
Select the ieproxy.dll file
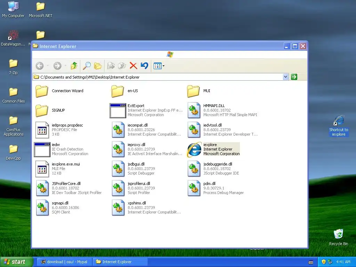click(x=147, y=149)
